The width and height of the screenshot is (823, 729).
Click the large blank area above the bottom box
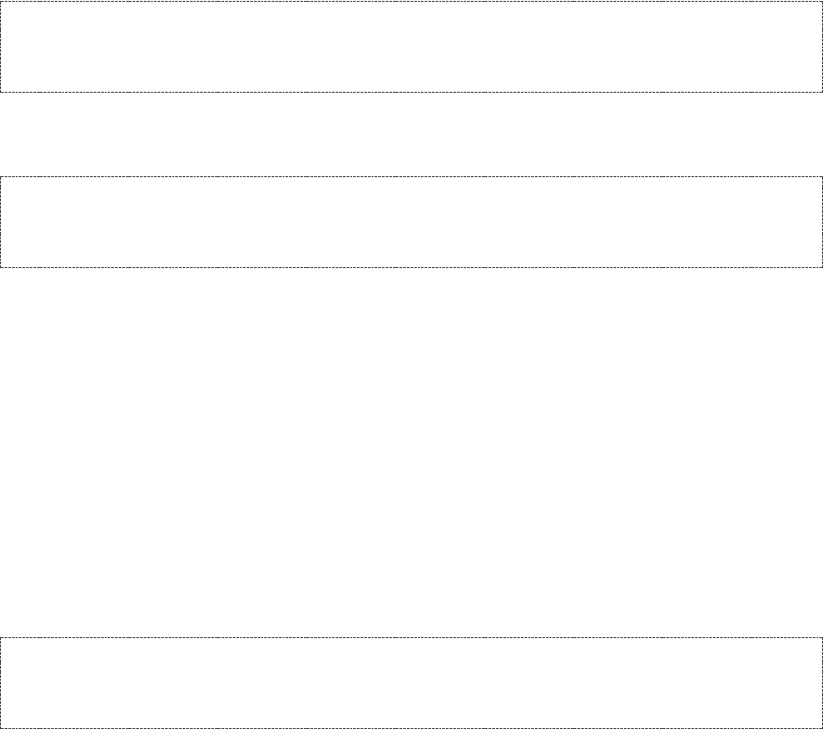[x=411, y=453]
